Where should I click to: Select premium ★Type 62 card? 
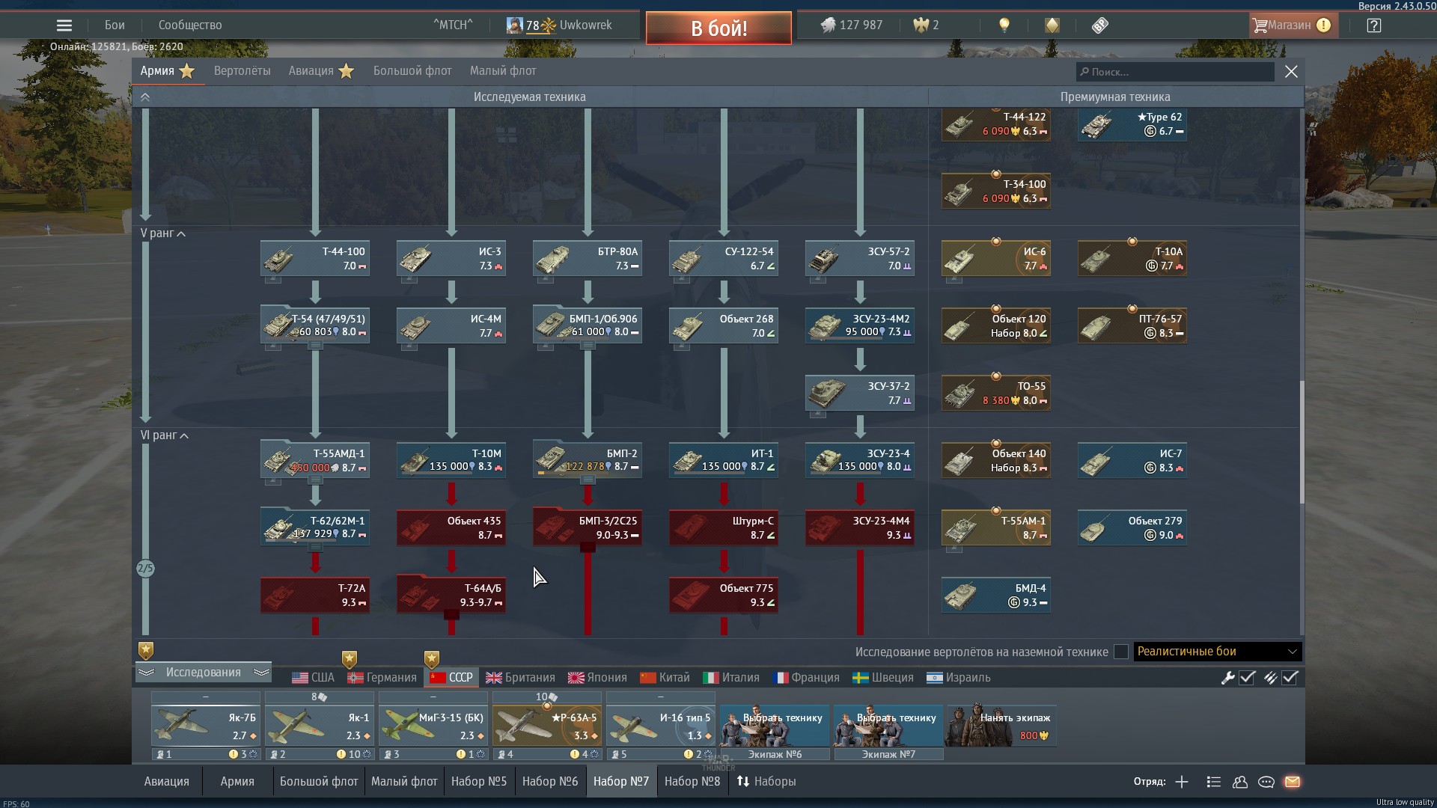pyautogui.click(x=1132, y=124)
